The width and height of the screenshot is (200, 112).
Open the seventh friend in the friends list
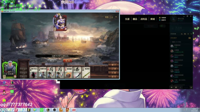(181, 76)
